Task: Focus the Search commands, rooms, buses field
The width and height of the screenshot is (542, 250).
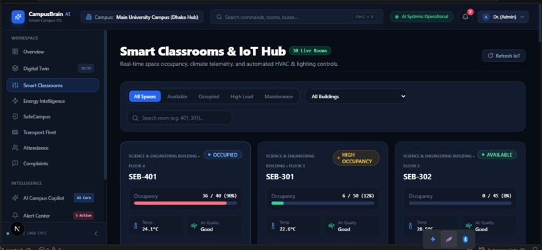Action: pos(297,17)
